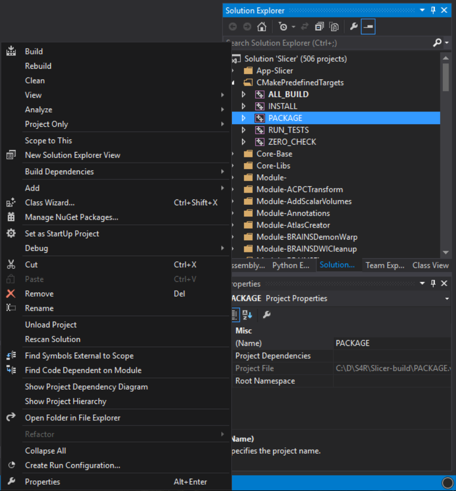Click the search magnifier icon in Solution Explorer
The height and width of the screenshot is (491, 456).
(x=437, y=43)
